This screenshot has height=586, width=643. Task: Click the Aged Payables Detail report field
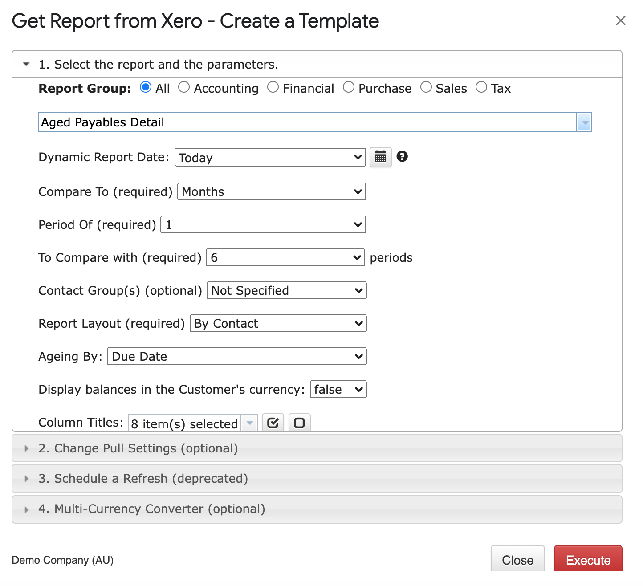pos(308,122)
